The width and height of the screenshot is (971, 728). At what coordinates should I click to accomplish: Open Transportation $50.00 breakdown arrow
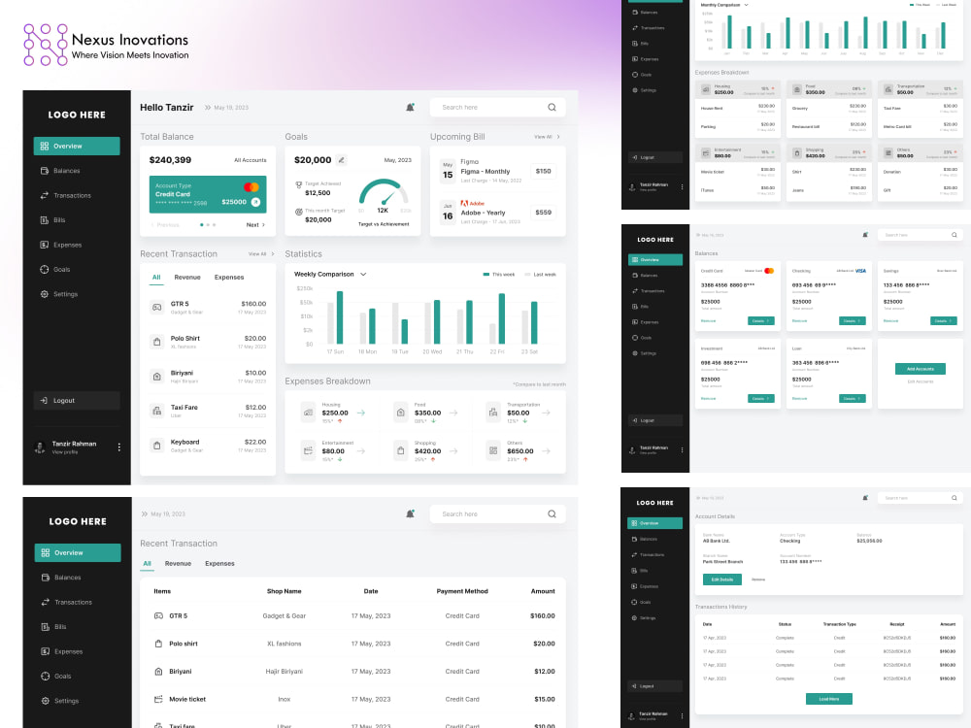click(x=546, y=413)
